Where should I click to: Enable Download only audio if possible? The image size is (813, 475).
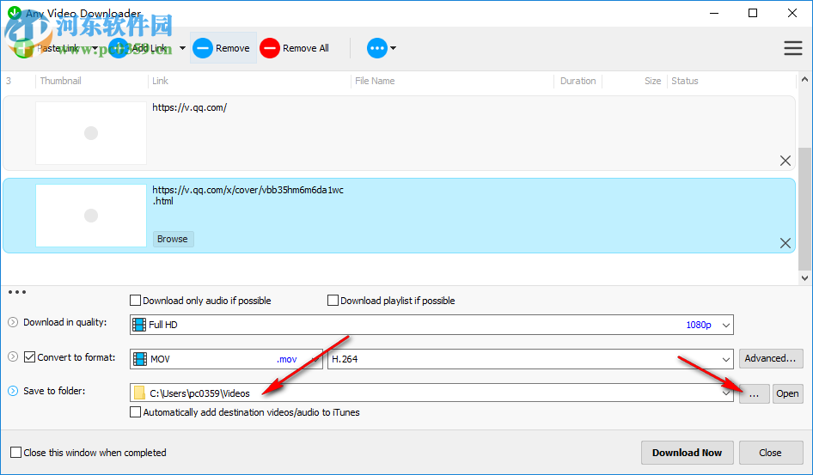(135, 301)
